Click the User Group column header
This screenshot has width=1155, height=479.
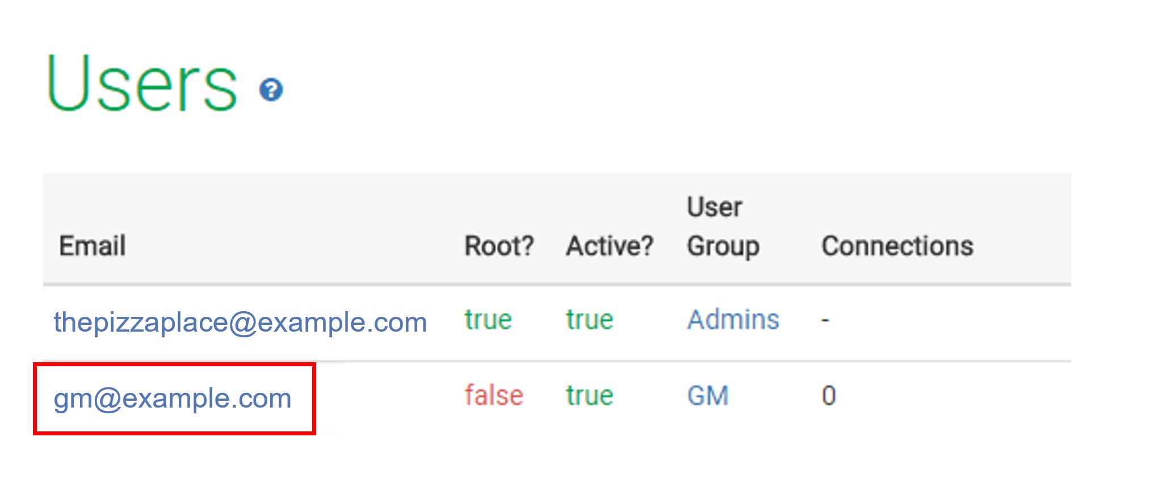click(723, 227)
